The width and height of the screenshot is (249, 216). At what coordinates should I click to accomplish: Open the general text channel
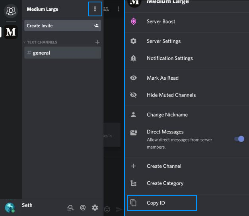[x=63, y=53]
